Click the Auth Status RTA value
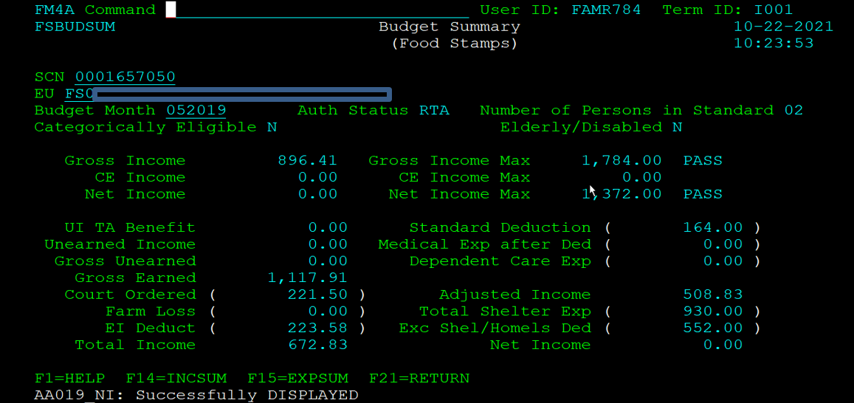Image resolution: width=854 pixels, height=403 pixels. tap(434, 111)
